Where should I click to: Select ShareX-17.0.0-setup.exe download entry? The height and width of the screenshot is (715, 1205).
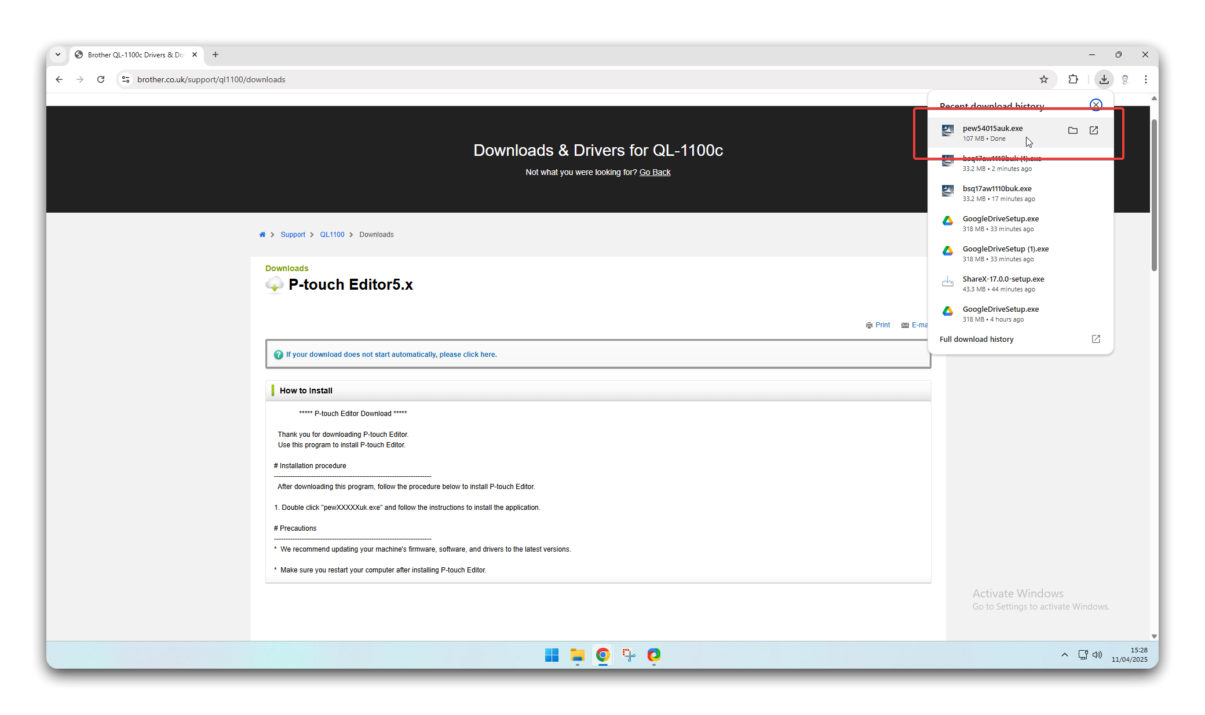coord(1003,283)
